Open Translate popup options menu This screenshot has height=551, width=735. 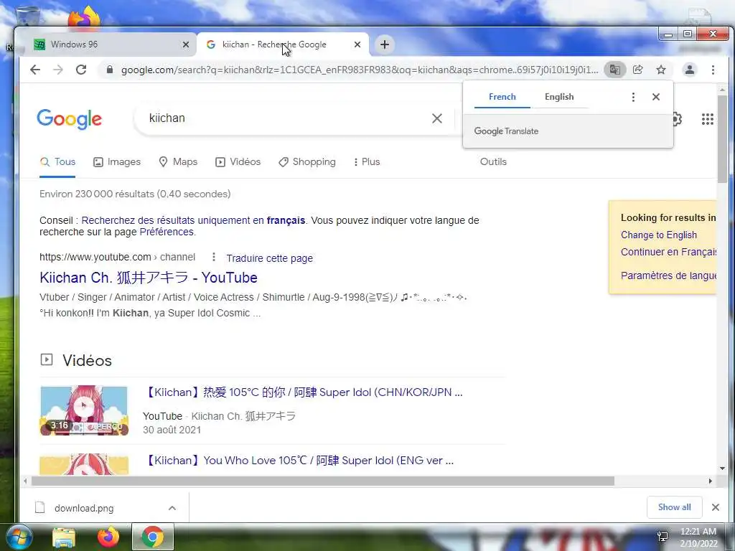[633, 97]
